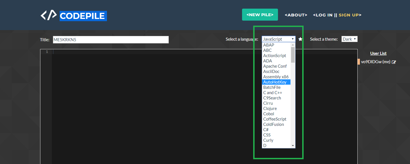Screen dimensions: 410x164
Task: Click the dropdown list scroll down arrow
Action: 293,146
